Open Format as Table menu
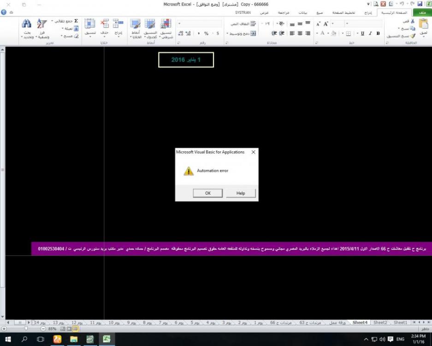Image resolution: width=432 pixels, height=346 pixels. tap(150, 29)
